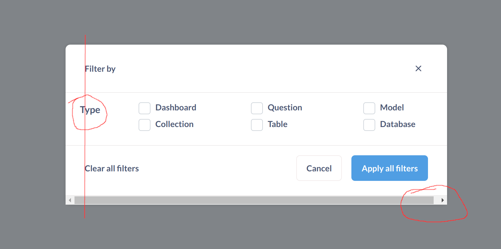The height and width of the screenshot is (249, 501).
Task: Click the Clear all filters link
Action: point(111,168)
